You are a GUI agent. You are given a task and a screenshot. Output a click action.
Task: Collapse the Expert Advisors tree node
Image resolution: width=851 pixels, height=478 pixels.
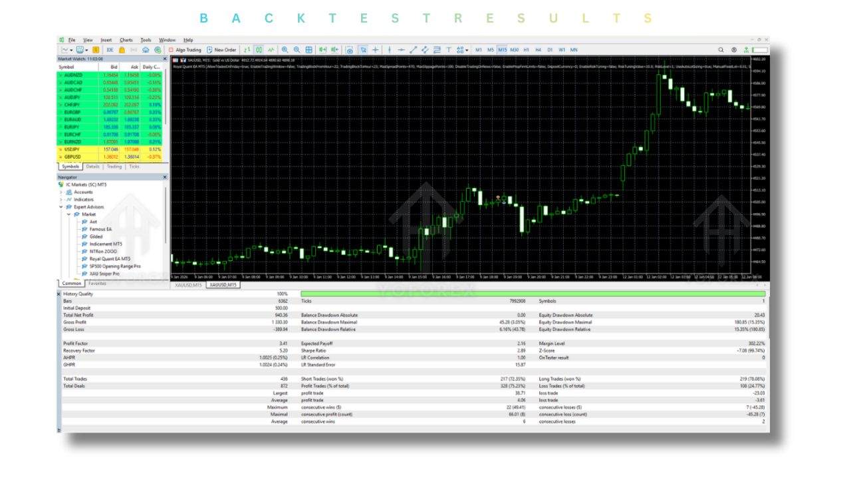(61, 207)
